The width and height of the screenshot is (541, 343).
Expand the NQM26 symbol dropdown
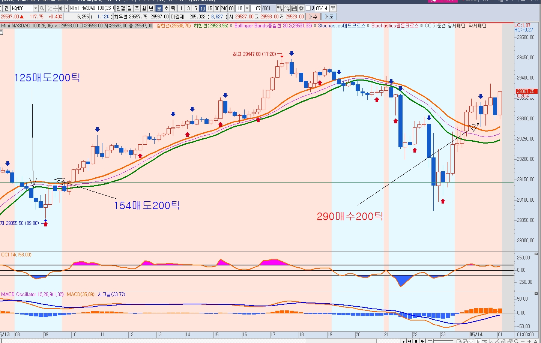(36, 8)
